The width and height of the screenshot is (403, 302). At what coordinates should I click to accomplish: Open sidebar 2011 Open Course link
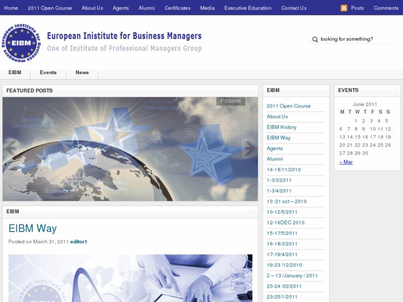289,106
